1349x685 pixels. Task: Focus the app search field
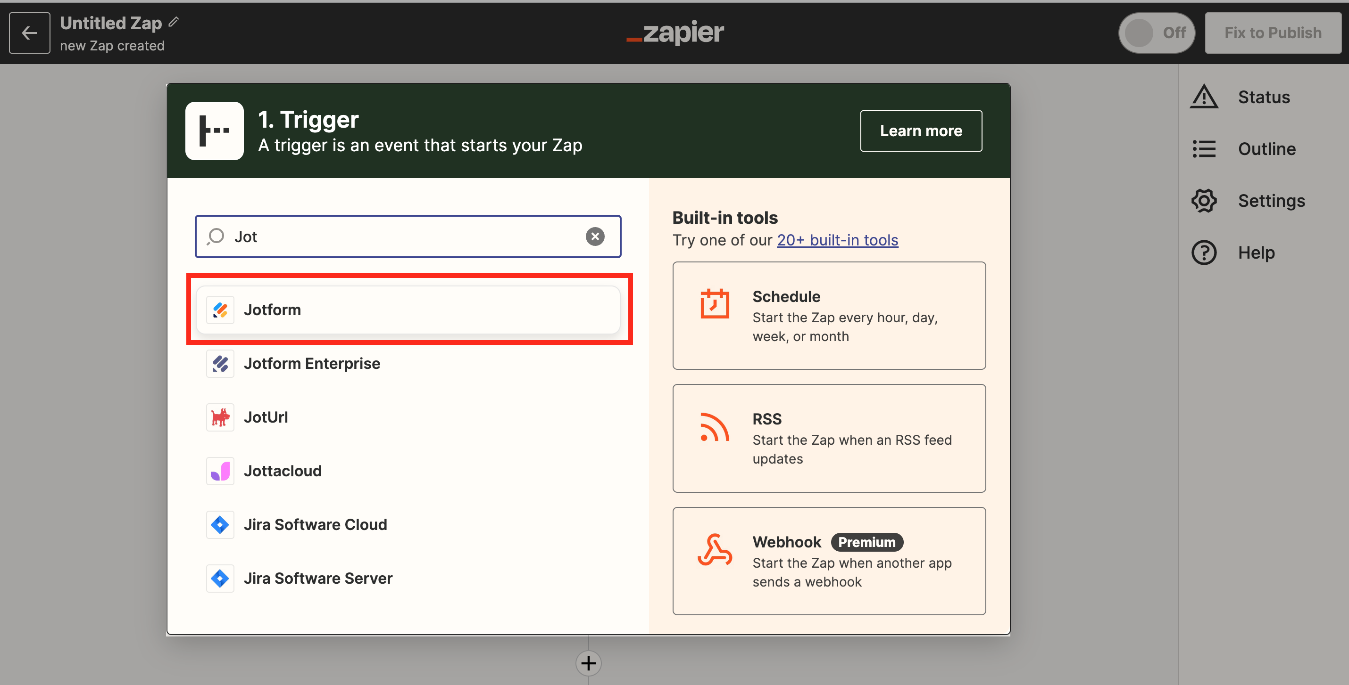pyautogui.click(x=408, y=236)
